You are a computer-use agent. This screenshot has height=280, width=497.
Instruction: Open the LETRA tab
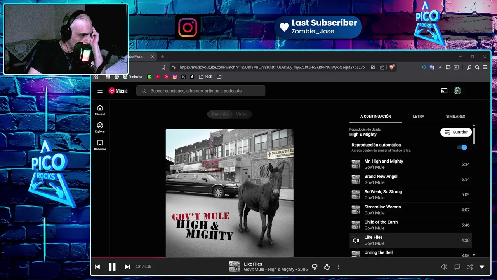click(x=418, y=116)
